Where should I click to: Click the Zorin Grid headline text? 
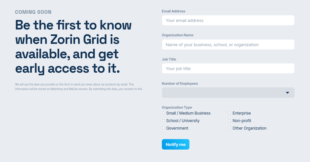click(x=73, y=46)
